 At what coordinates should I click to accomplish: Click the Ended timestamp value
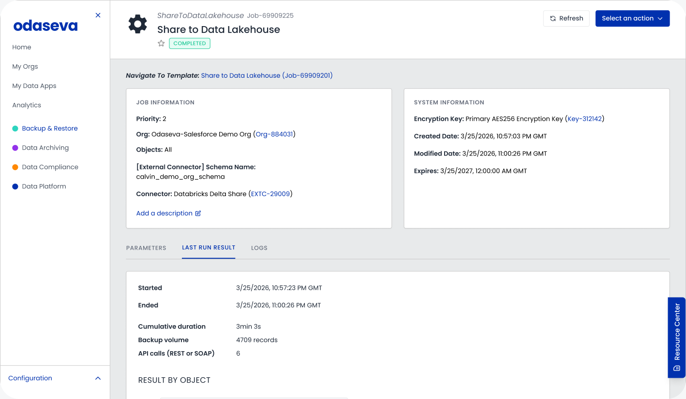279,305
